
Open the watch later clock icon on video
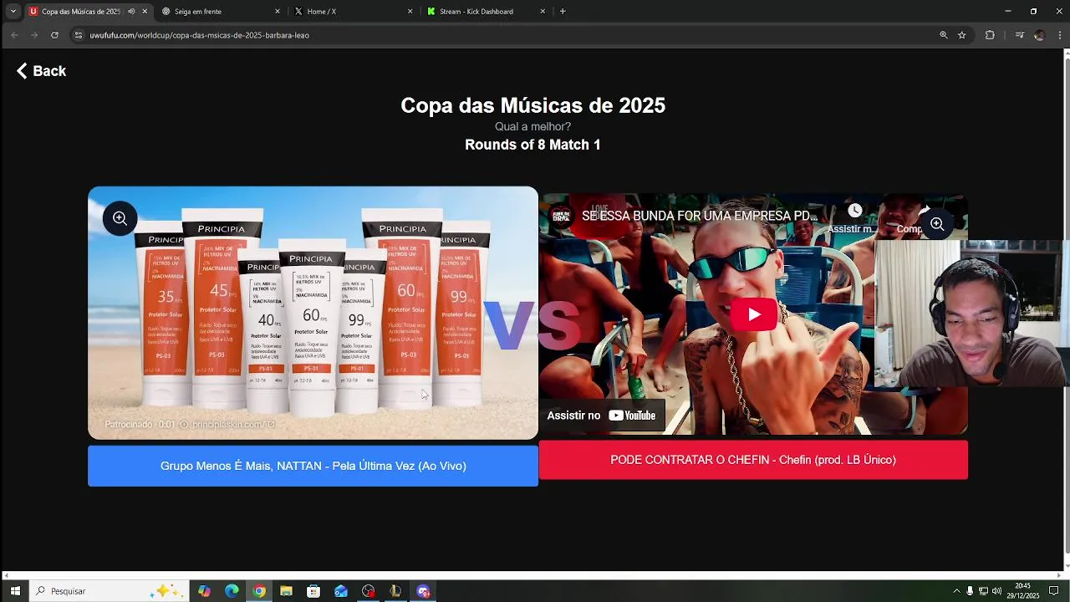(853, 212)
